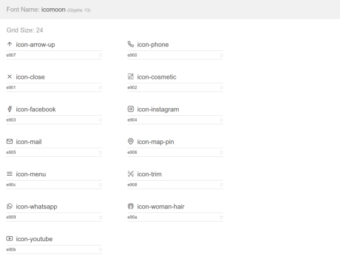Select the hamburger menu glyph icon
This screenshot has width=340, height=255.
click(9, 174)
